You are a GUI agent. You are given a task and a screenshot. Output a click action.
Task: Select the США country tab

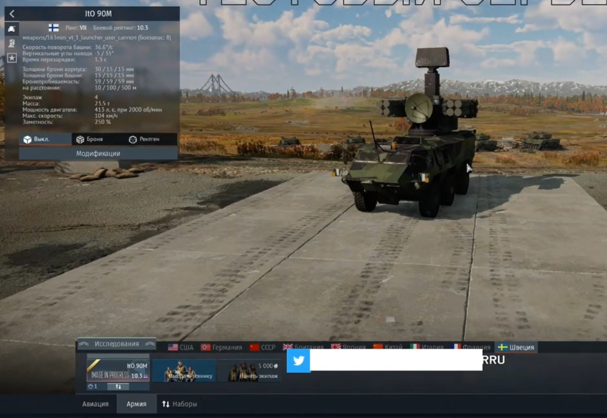tap(181, 347)
